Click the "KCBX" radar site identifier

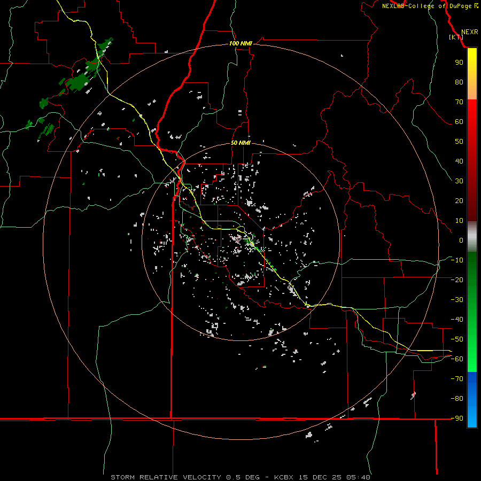(x=284, y=477)
